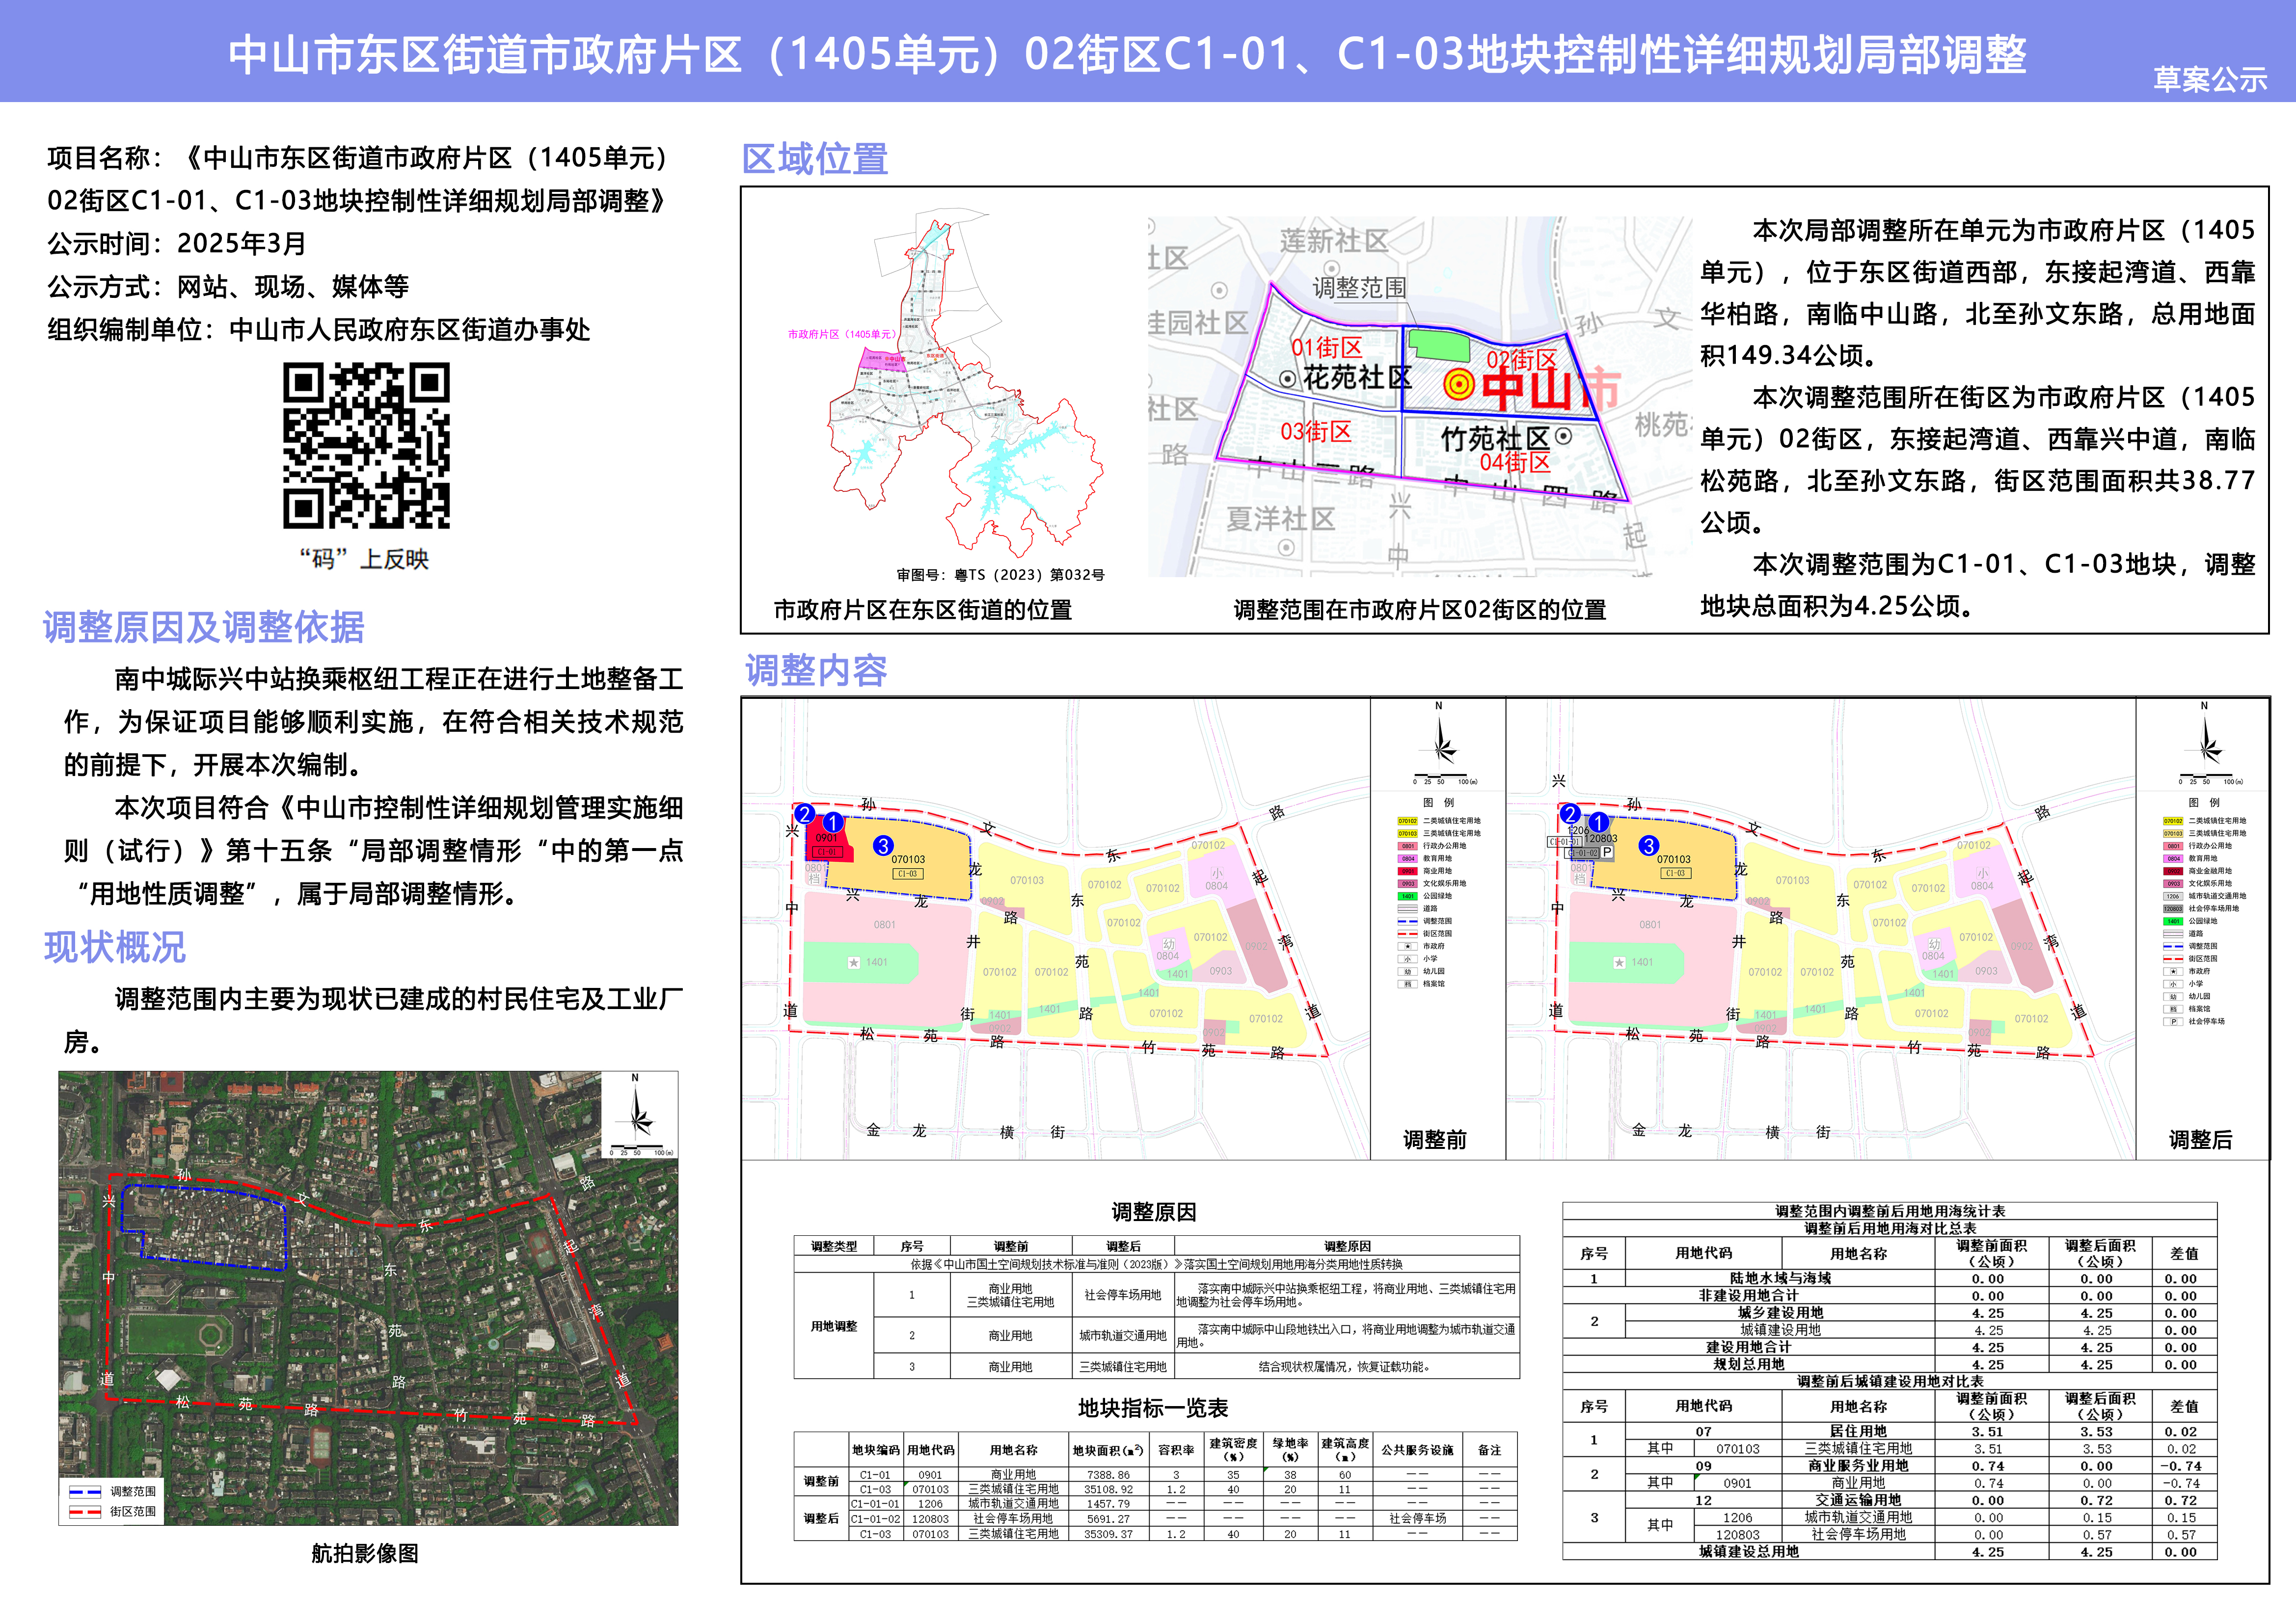Click the blue dashed 调整范围 symbol in 调整前 legend

tap(1407, 921)
